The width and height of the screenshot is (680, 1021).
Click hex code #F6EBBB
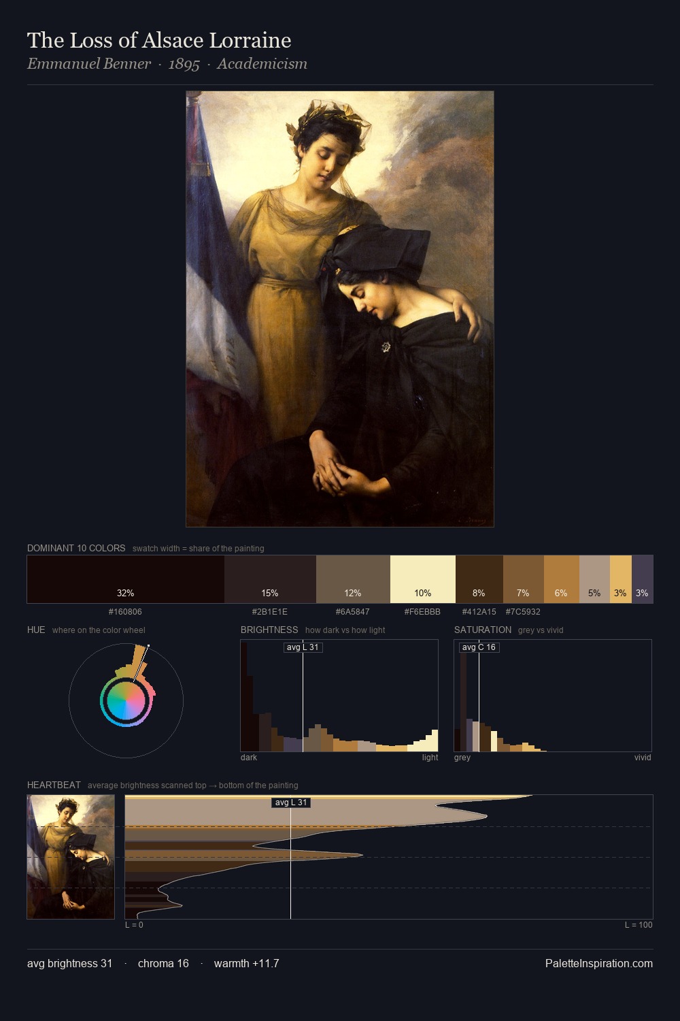tap(422, 612)
